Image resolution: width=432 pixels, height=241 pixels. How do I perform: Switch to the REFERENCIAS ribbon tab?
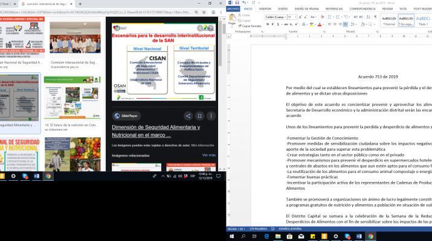[x=334, y=9]
